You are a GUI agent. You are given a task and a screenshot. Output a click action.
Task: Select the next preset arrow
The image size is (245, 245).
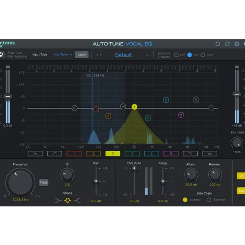coord(101,55)
